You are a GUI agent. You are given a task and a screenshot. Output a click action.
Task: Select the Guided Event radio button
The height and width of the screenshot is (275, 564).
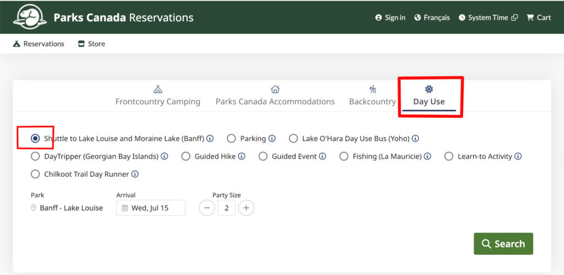[x=263, y=156]
